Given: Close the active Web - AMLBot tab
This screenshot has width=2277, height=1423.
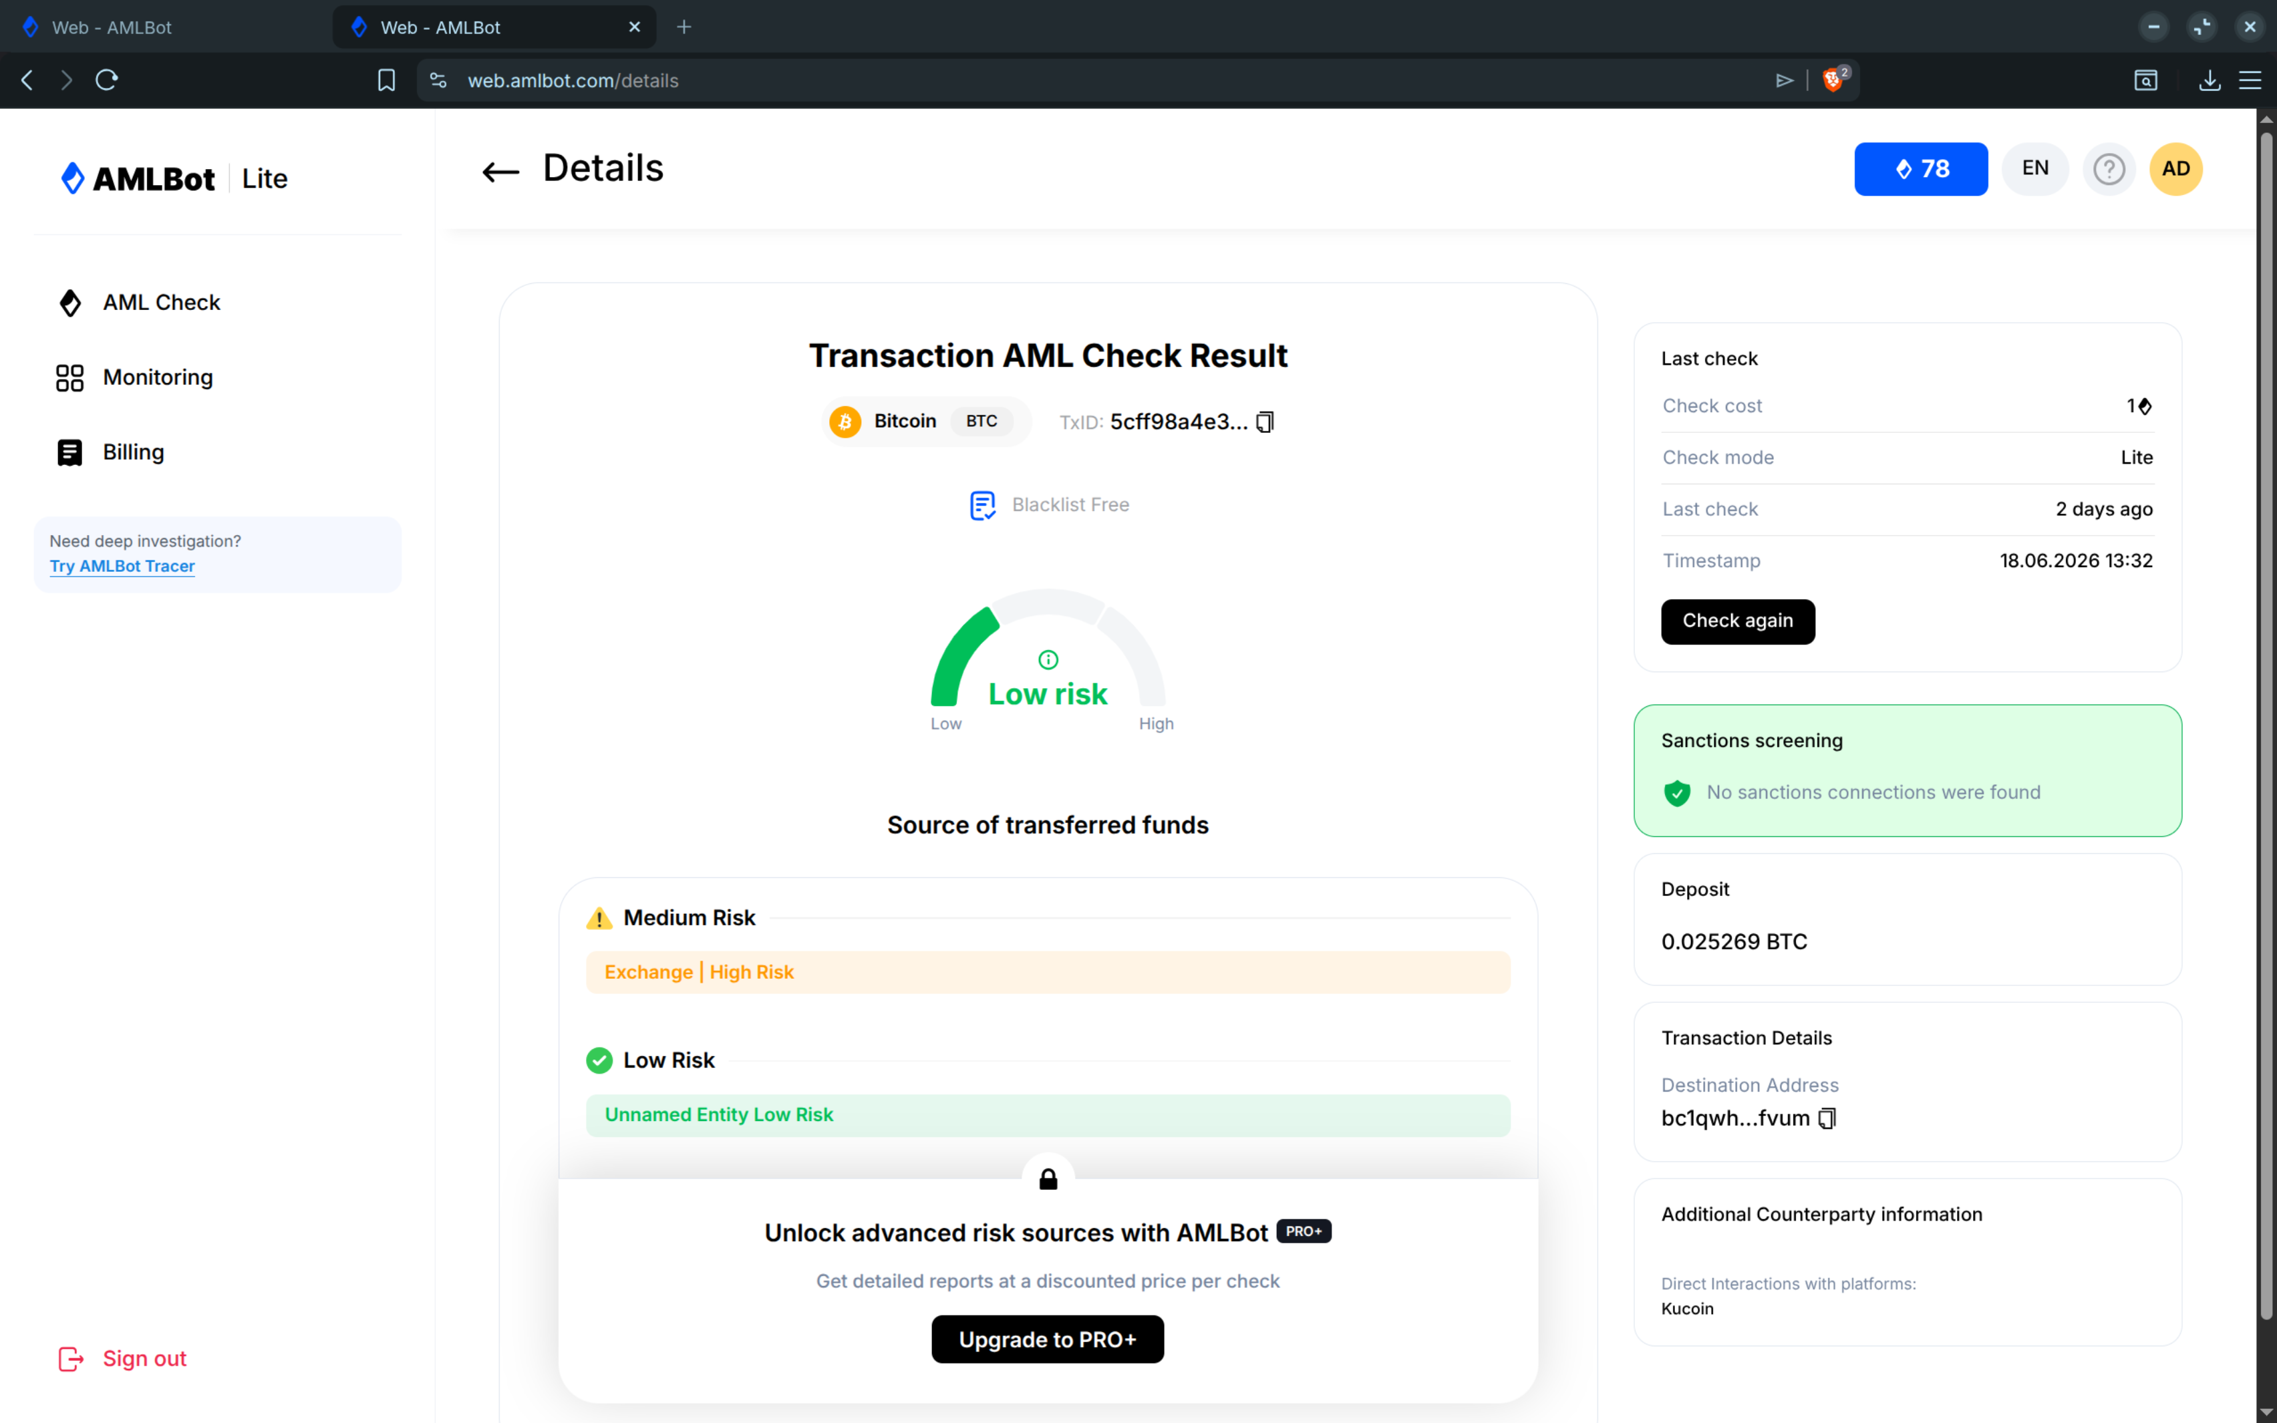Looking at the screenshot, I should pos(634,27).
